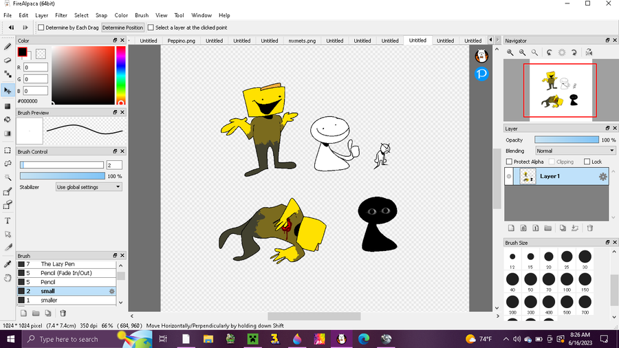619x348 pixels.
Task: Delete the selected layer
Action: point(590,228)
